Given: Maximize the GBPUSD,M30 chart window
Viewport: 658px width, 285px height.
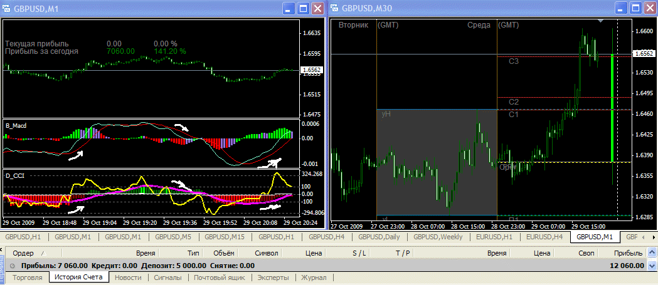Looking at the screenshot, I should coord(635,8).
